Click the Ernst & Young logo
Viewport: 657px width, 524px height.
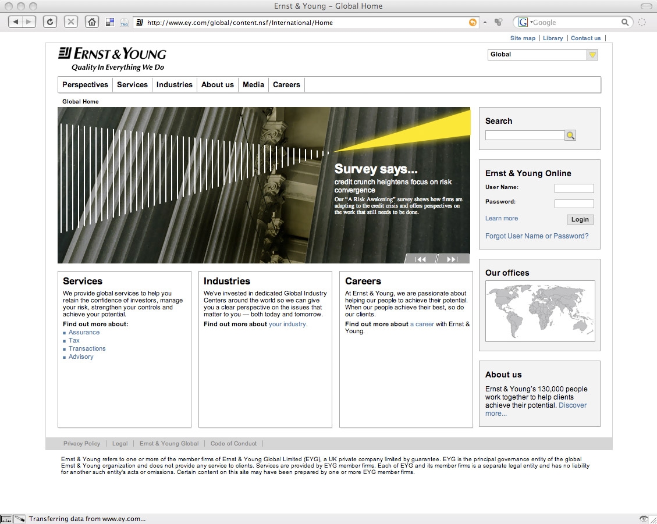coord(112,59)
